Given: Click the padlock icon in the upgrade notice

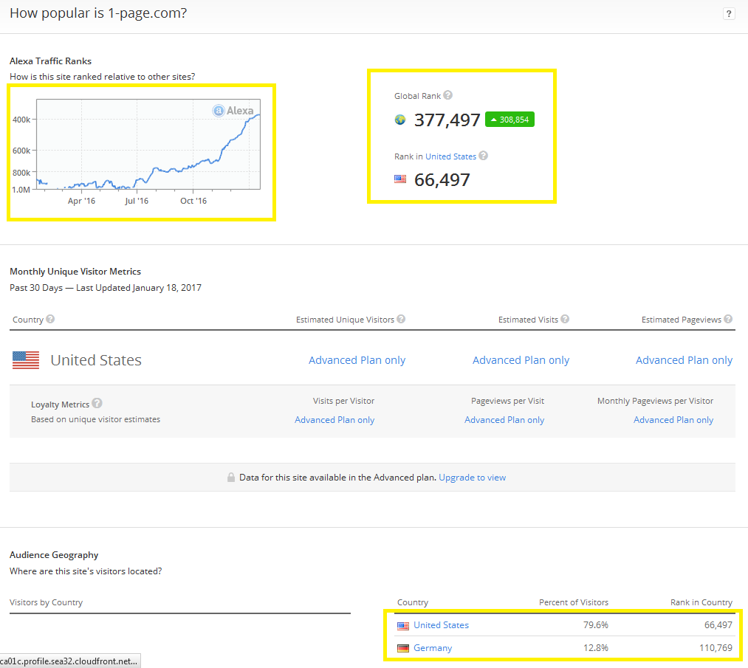Looking at the screenshot, I should [231, 478].
